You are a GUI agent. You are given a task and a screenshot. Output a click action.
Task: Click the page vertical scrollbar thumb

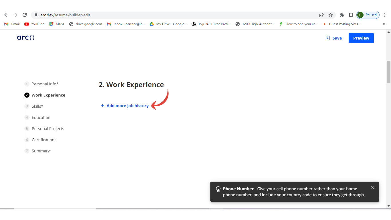point(388,72)
